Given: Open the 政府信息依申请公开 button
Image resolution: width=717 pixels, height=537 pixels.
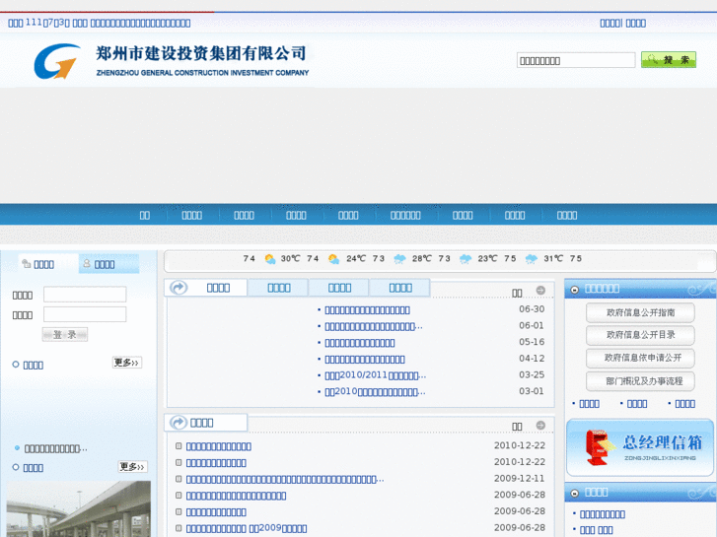Looking at the screenshot, I should [x=640, y=358].
